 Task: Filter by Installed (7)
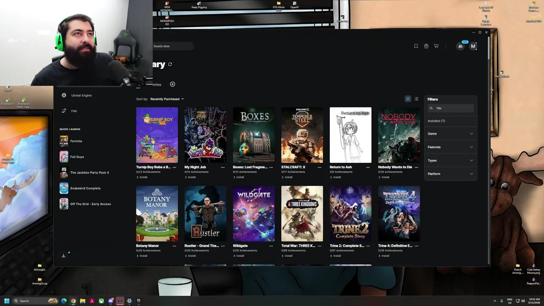[x=436, y=121]
